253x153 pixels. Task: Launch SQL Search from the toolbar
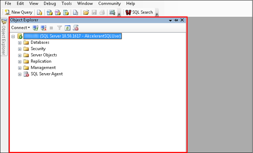(139, 12)
